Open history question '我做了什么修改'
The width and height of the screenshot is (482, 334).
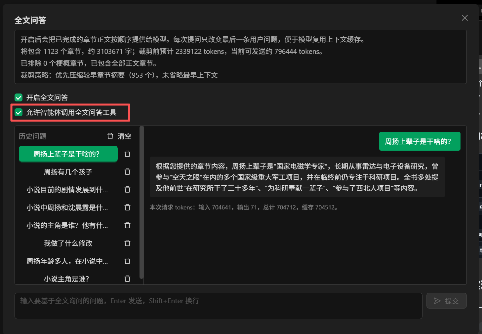pos(68,243)
